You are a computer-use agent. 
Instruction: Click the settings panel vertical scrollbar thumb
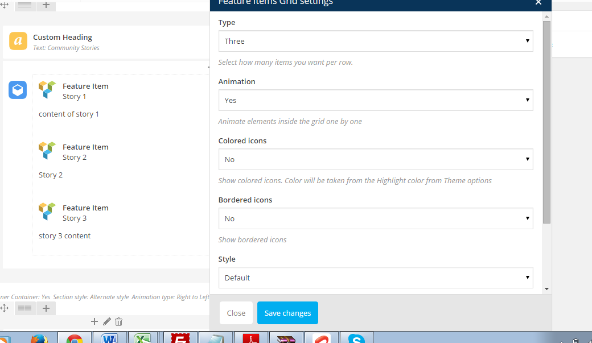click(x=546, y=122)
